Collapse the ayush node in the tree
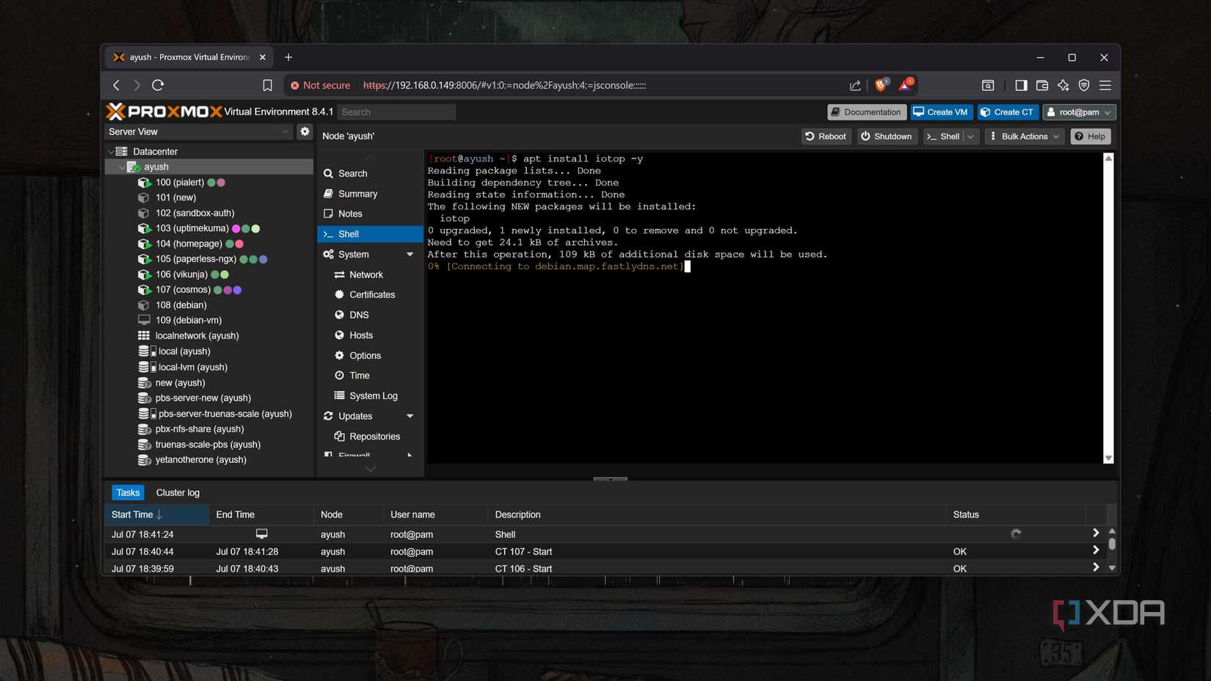This screenshot has width=1211, height=681. 122,167
